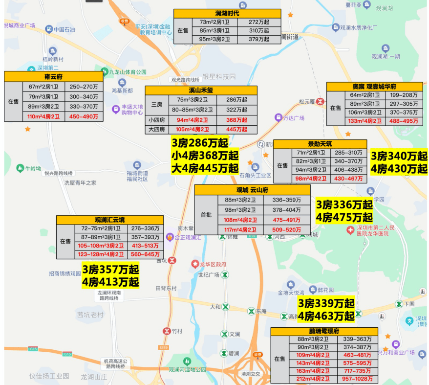Click the yellow 3房357万起 price label
Image resolution: width=429 pixels, height=385 pixels.
[110, 270]
